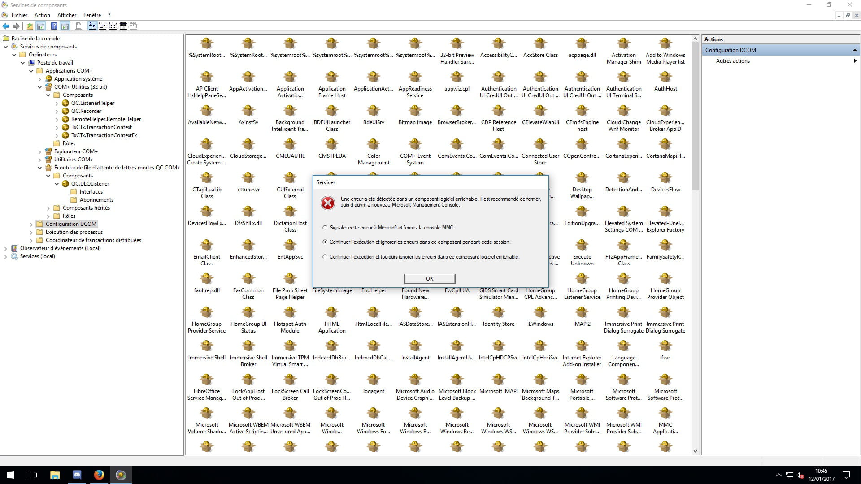
Task: Select Racine de la console tree root
Action: click(35, 39)
